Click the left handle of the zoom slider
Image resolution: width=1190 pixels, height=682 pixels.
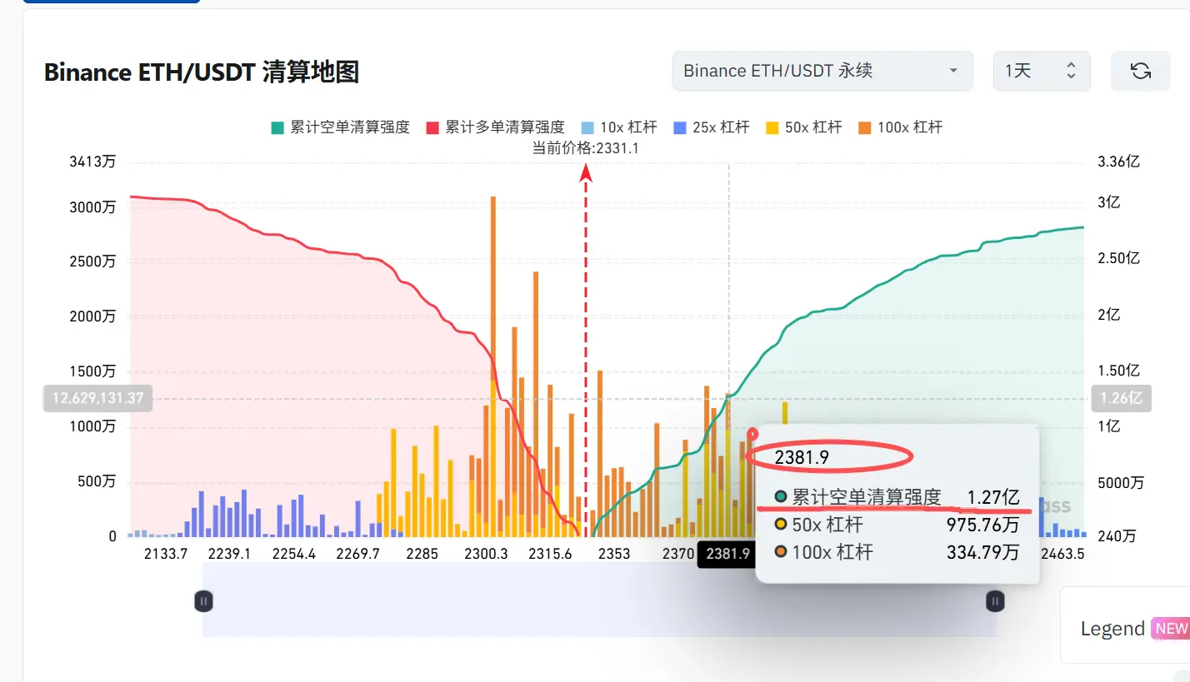point(204,600)
